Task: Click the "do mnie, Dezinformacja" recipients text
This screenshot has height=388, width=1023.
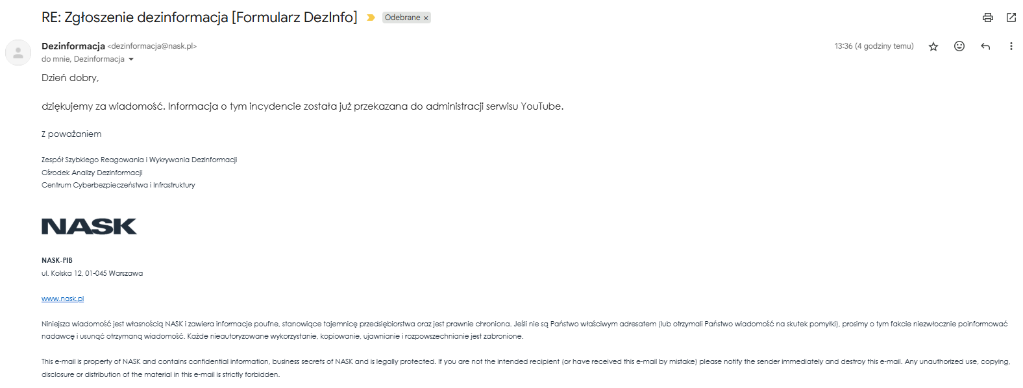Action: point(82,59)
